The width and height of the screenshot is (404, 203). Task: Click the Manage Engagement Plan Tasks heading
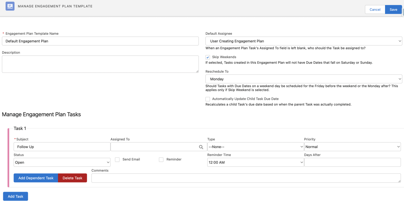[41, 114]
